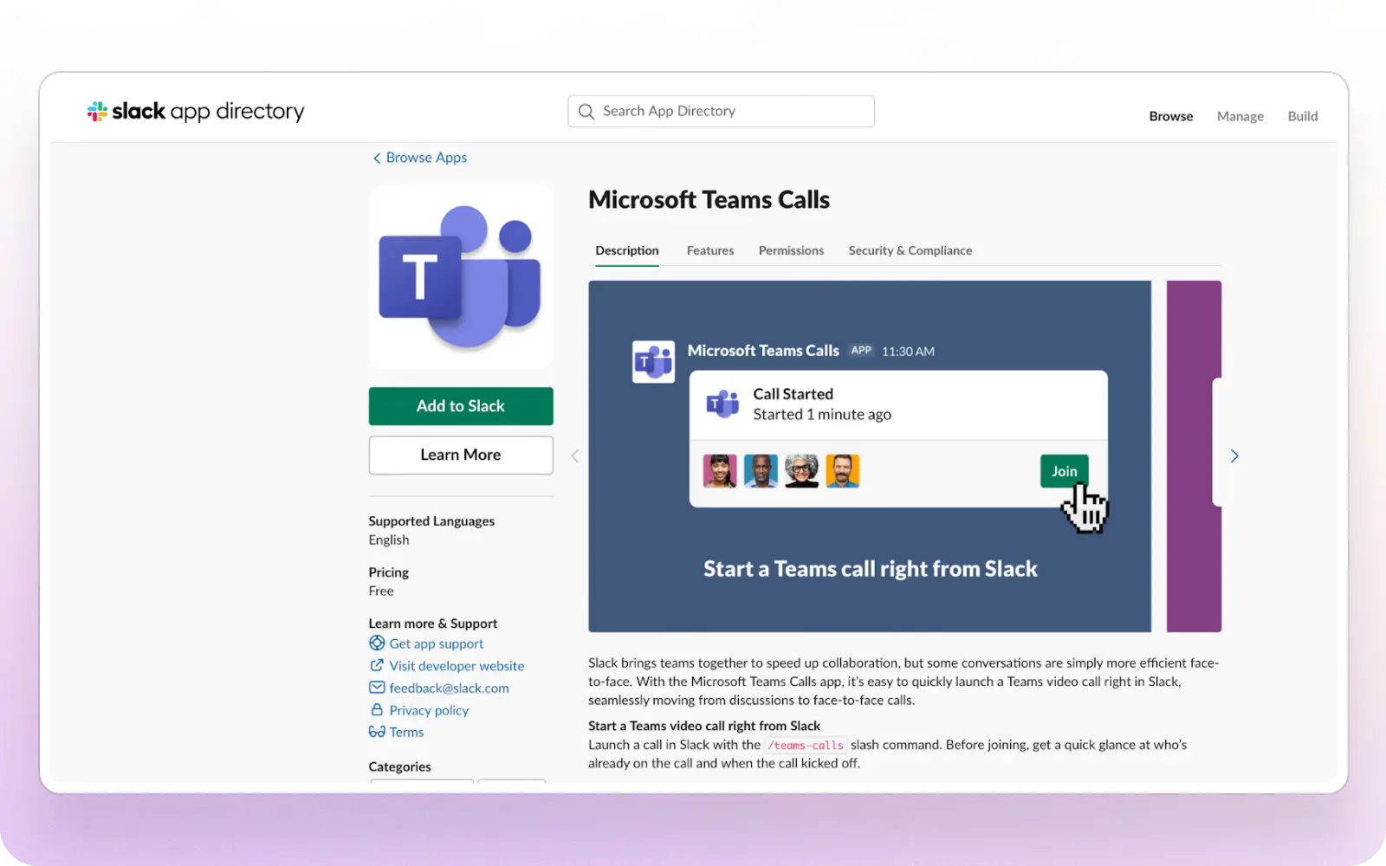
Task: Click the Add to Slack button
Action: coord(460,406)
